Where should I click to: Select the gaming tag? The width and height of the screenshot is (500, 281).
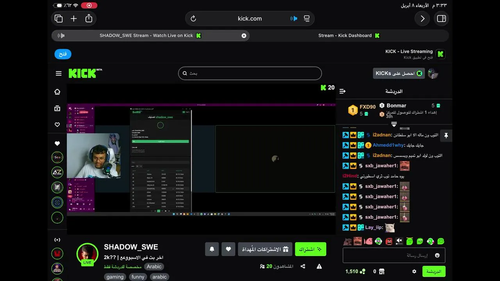[x=115, y=277]
